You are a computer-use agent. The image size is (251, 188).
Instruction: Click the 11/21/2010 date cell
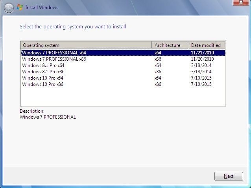point(202,53)
